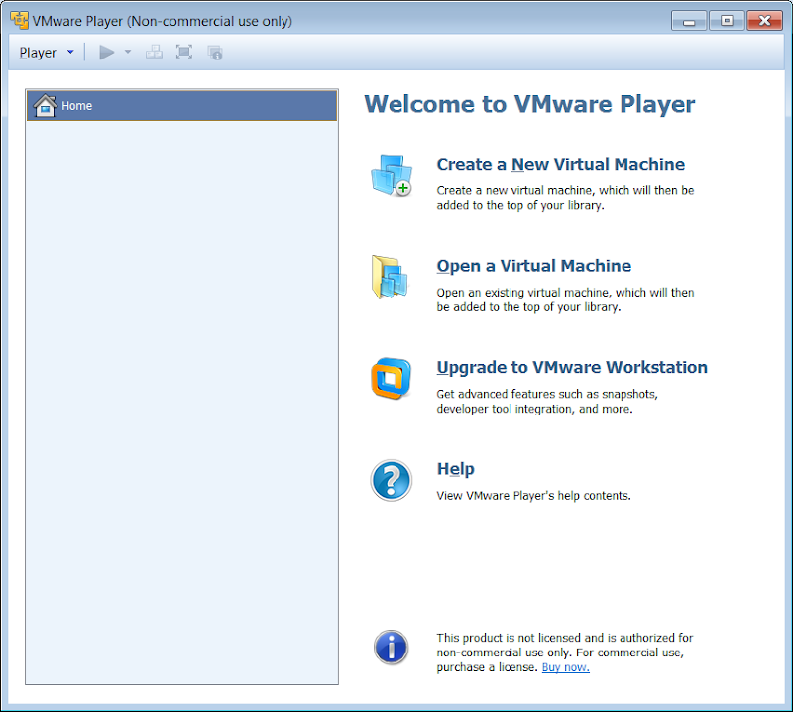The height and width of the screenshot is (712, 793).
Task: Expand the power options dropdown arrow
Action: (x=128, y=52)
